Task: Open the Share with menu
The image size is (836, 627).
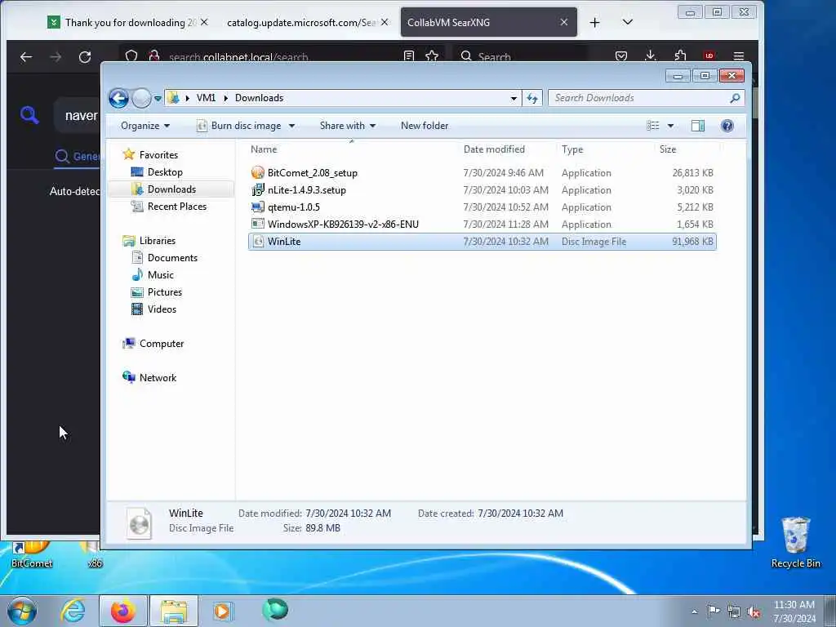Action: pyautogui.click(x=348, y=126)
